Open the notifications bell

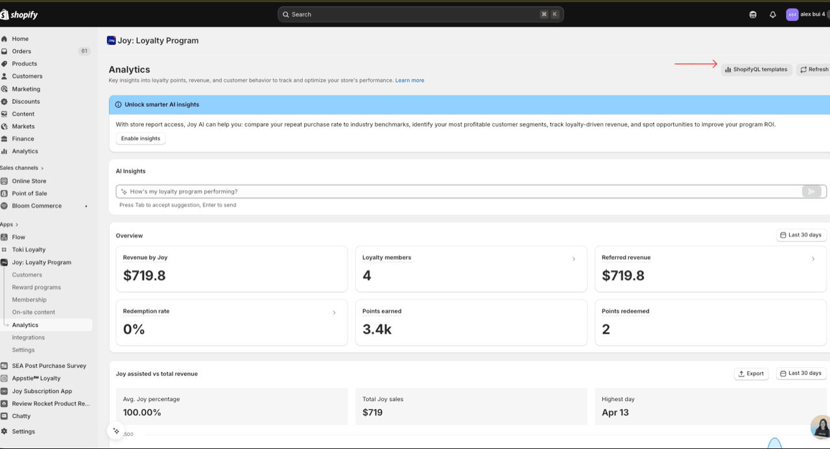point(772,14)
